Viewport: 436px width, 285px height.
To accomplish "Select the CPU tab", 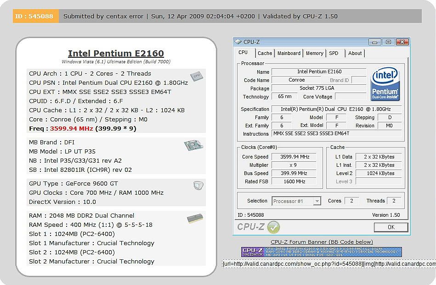I will [x=243, y=52].
